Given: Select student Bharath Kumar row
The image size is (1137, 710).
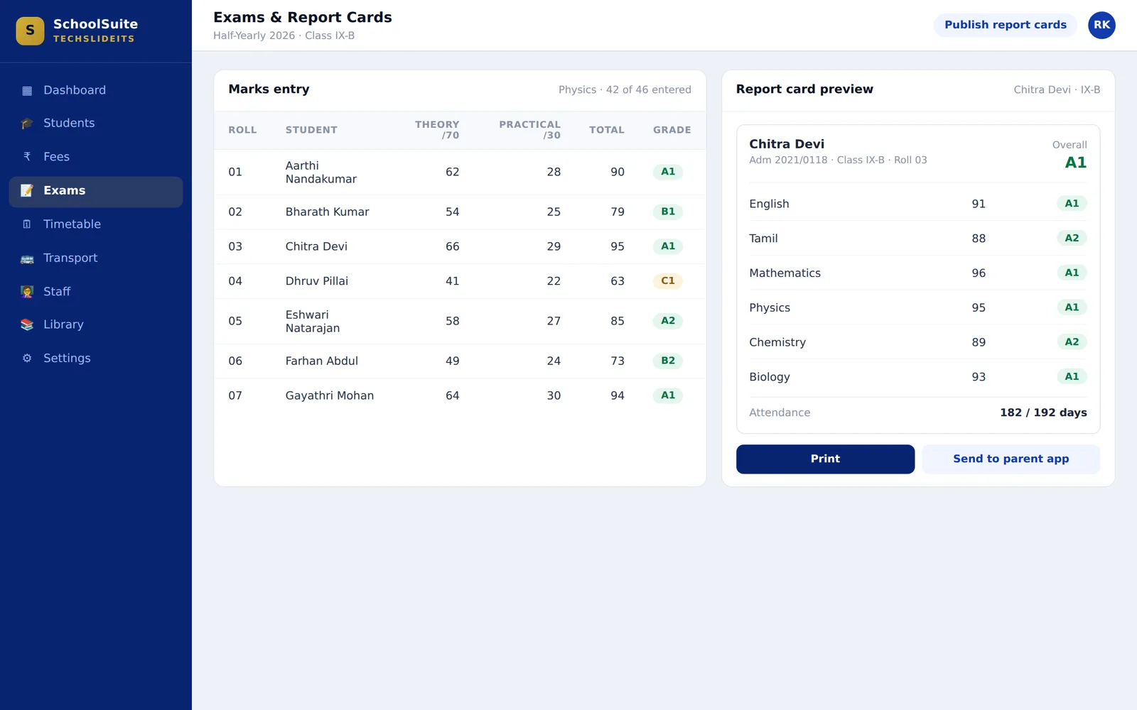Looking at the screenshot, I should pos(460,212).
